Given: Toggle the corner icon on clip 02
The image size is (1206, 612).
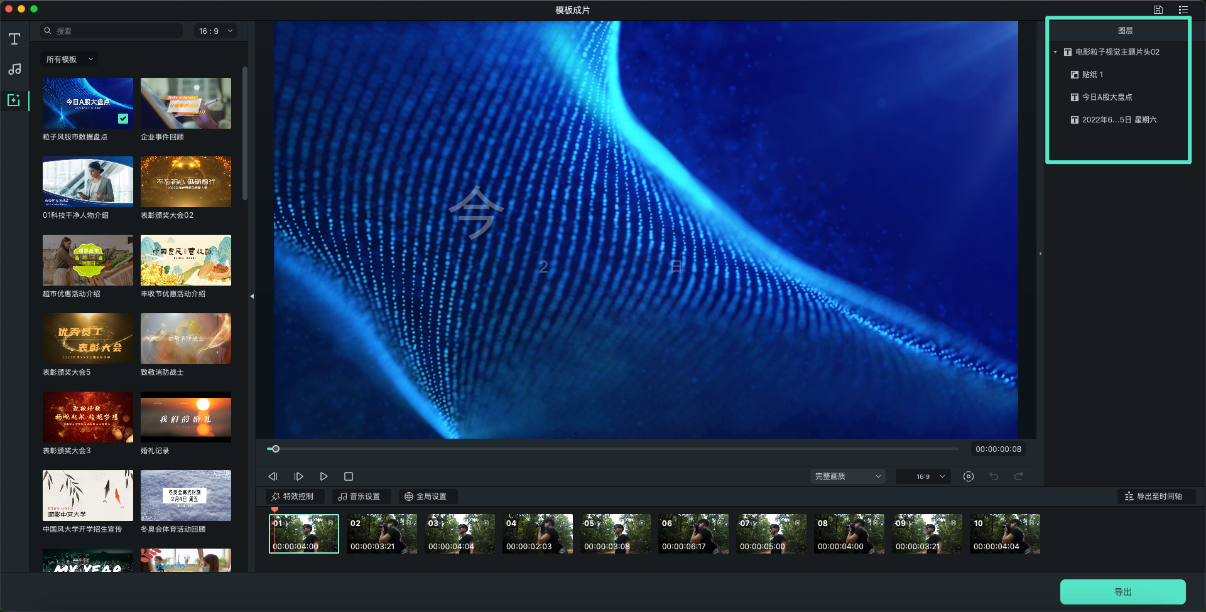Looking at the screenshot, I should (x=408, y=522).
